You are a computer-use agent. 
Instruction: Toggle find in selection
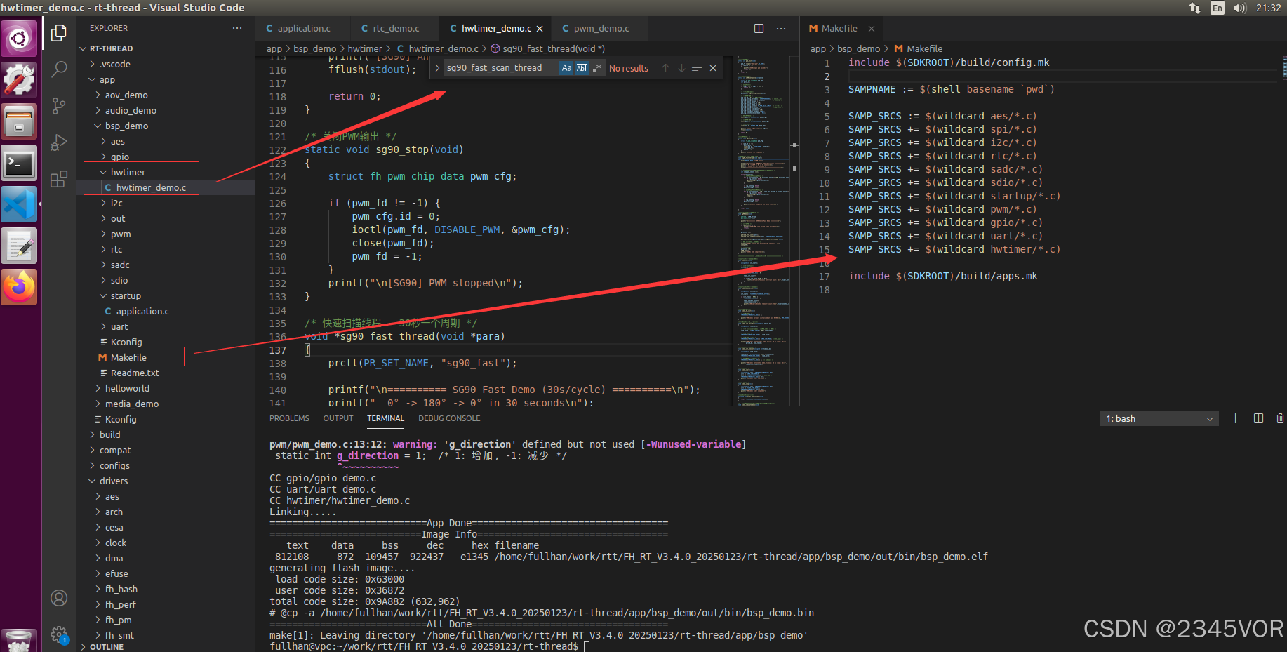697,68
